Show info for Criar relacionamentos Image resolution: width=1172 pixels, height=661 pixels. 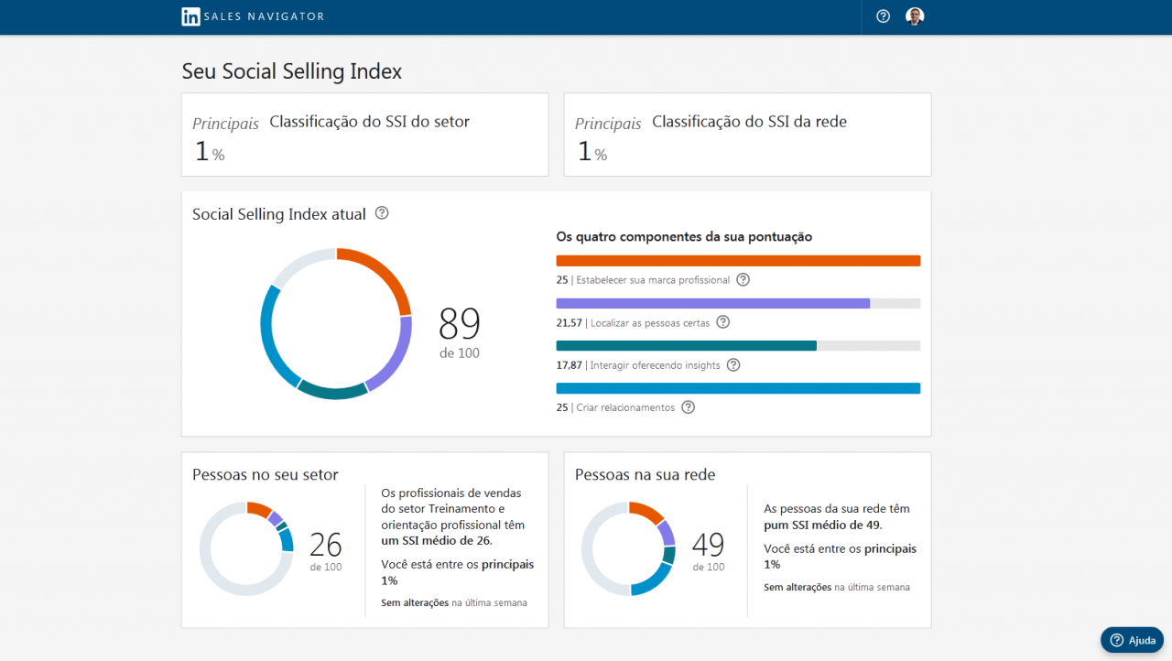(x=689, y=407)
